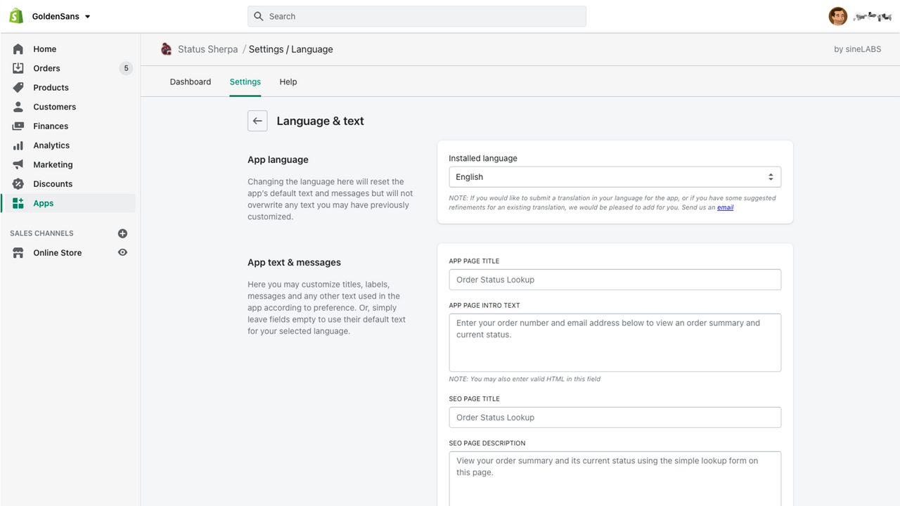Click the App Page Title field
900x506 pixels.
coord(615,280)
